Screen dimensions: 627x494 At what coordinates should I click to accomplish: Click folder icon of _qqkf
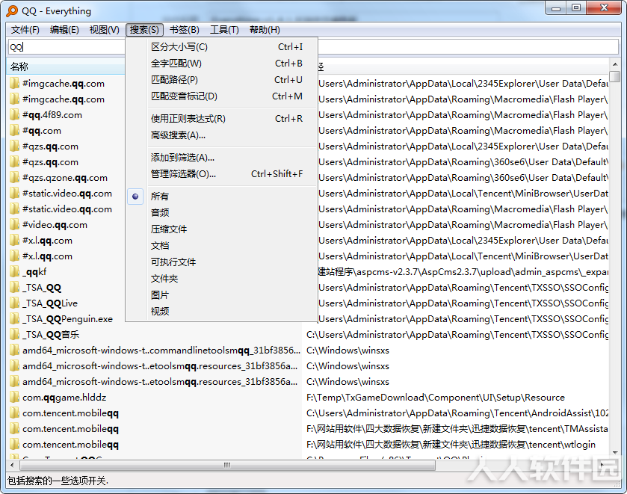tap(14, 271)
